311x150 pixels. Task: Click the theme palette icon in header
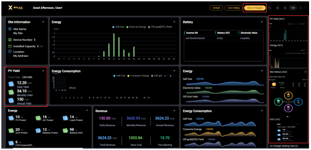[x=285, y=8]
